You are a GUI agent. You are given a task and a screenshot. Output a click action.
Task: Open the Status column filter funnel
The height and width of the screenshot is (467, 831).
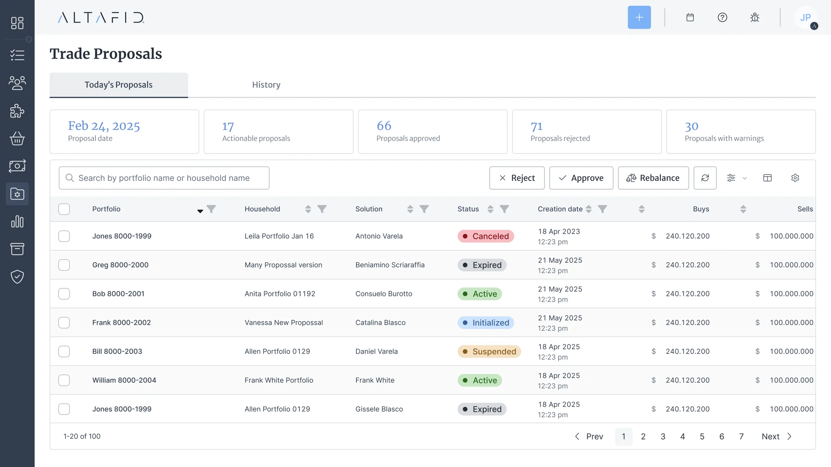[x=504, y=209]
